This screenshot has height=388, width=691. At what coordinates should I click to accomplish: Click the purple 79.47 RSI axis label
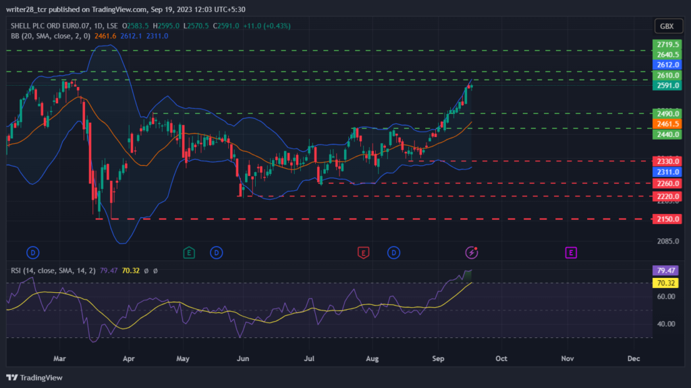click(x=665, y=271)
